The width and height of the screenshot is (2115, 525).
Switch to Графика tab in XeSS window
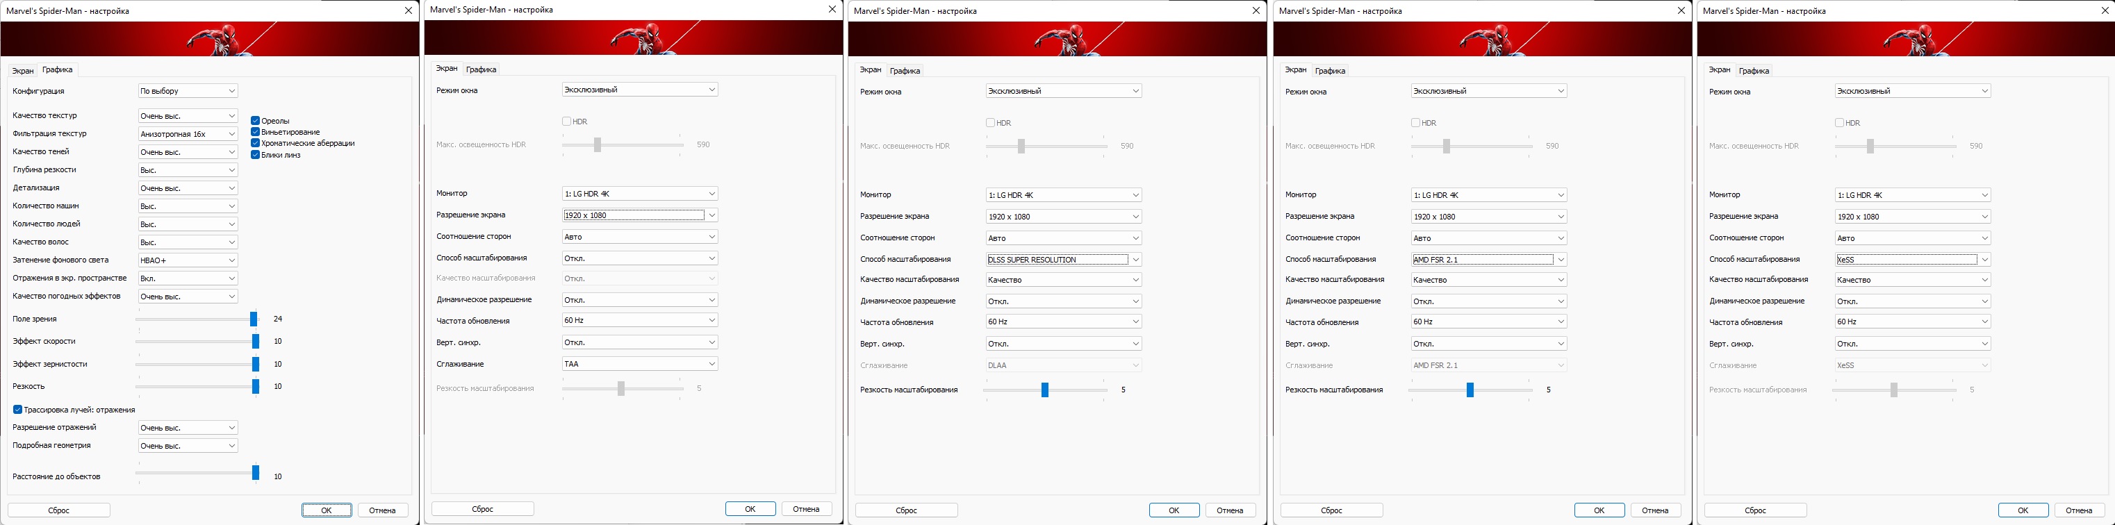tap(1754, 72)
